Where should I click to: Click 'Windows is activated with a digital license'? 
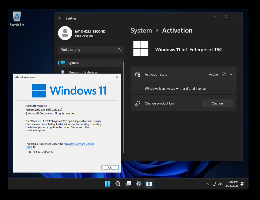pos(175,88)
